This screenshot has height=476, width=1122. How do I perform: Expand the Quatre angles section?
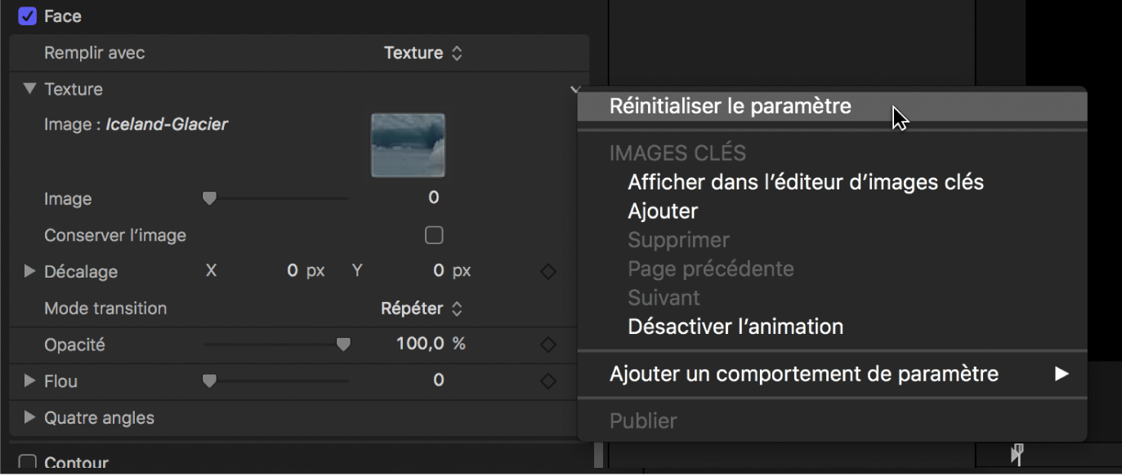click(29, 417)
